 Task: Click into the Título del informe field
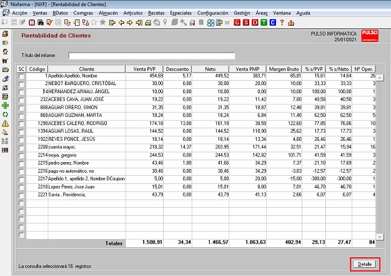[152, 56]
